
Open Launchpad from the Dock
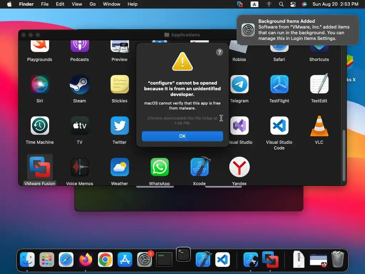(x=47, y=259)
